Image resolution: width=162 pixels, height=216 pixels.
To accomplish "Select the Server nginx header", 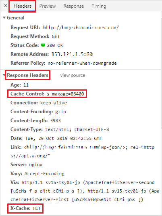I will pyautogui.click(x=26, y=165).
